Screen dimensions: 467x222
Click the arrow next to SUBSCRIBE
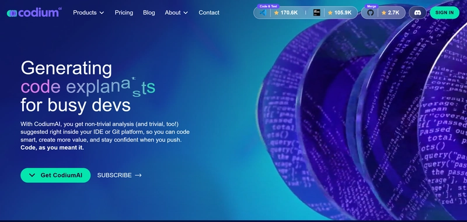[138, 175]
